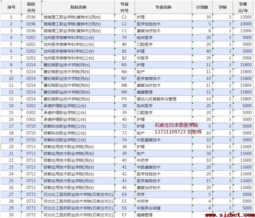The height and width of the screenshot is (218, 255).
Task: Click plan count 40 in row 6
Action: click(202, 51)
